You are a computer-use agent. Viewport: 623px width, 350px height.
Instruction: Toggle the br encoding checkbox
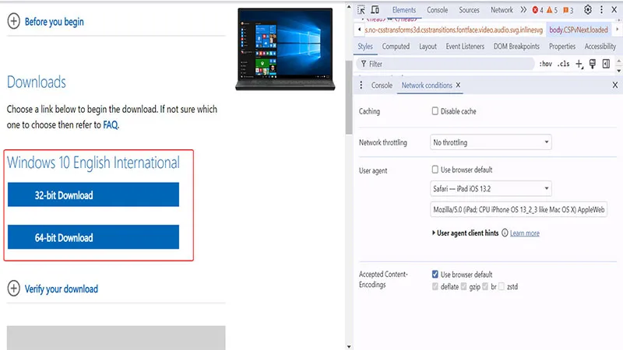pyautogui.click(x=485, y=286)
